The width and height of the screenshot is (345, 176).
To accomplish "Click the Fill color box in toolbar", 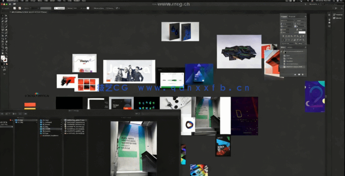I will 3,57.
